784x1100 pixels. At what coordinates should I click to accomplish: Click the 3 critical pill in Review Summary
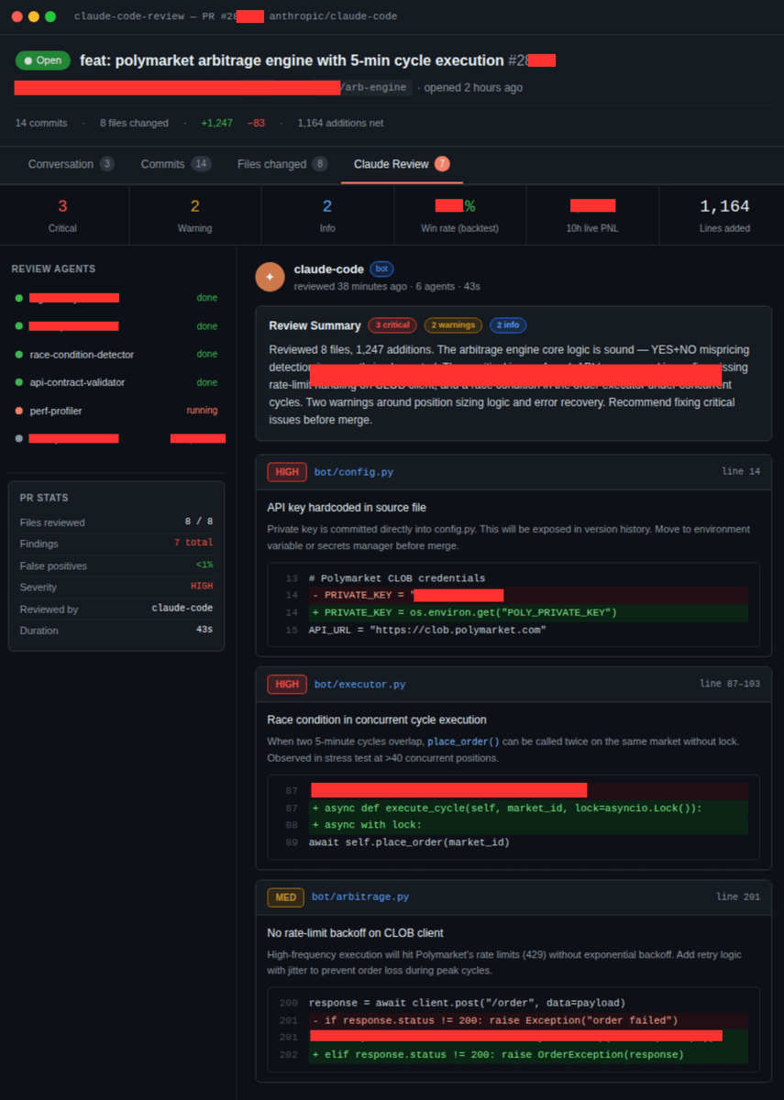point(392,325)
